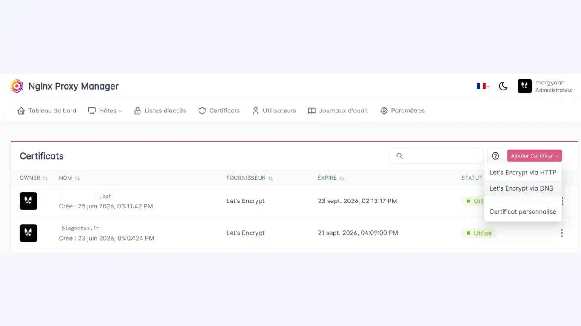This screenshot has height=326, width=581.
Task: Open the Utilisateurs page
Action: click(274, 111)
